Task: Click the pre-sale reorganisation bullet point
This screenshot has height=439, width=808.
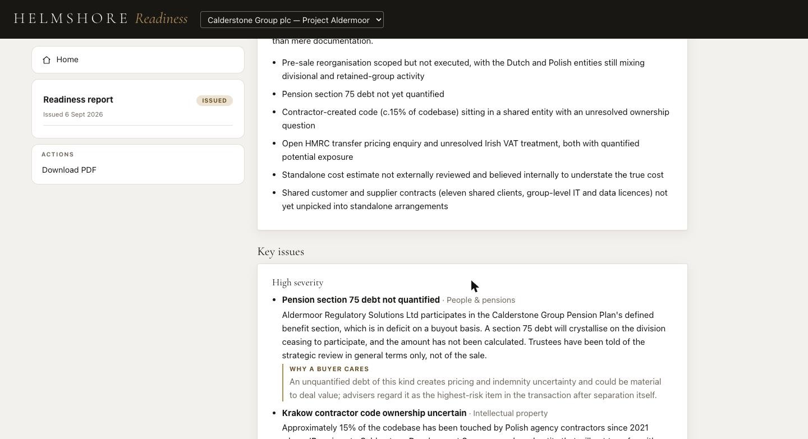Action: click(x=463, y=70)
